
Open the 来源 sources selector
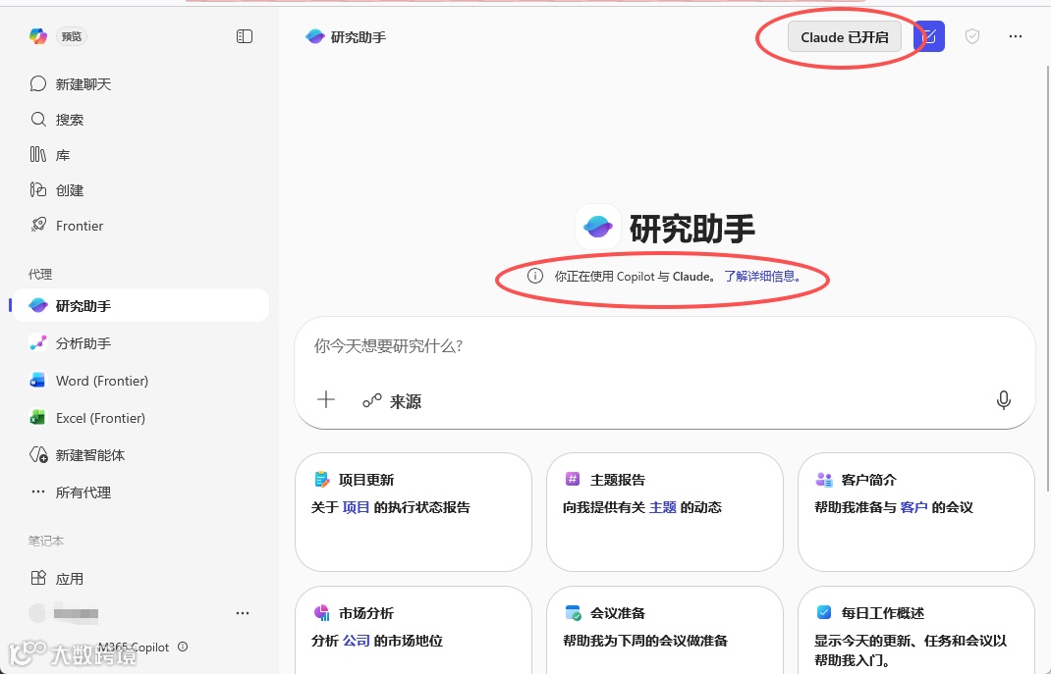click(392, 401)
